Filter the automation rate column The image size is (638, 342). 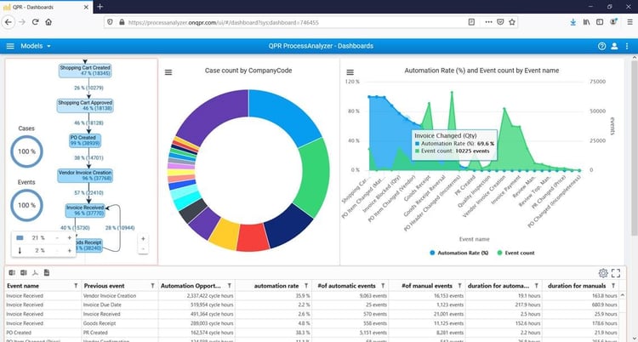coord(306,286)
